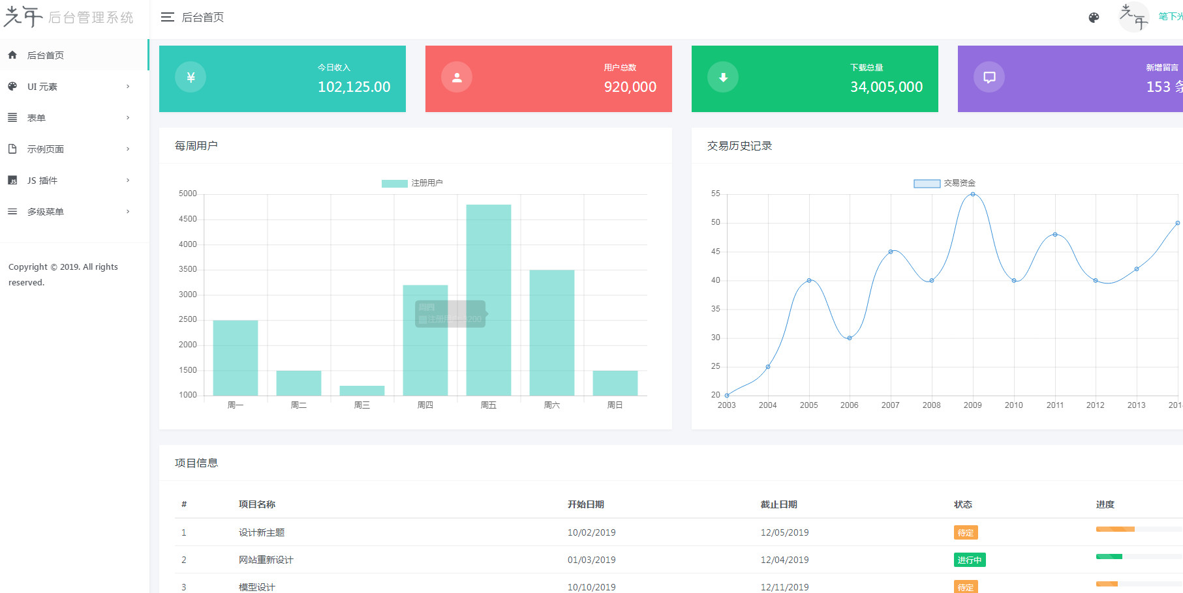This screenshot has width=1183, height=593.
Task: Click the 后台管理系统 logo link
Action: [69, 18]
